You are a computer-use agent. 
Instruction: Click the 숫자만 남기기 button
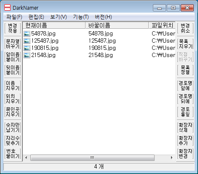click(13, 128)
